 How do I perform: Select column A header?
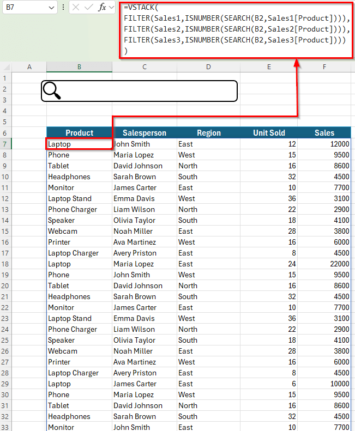[x=29, y=67]
